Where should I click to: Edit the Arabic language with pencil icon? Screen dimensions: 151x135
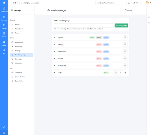[121, 73]
